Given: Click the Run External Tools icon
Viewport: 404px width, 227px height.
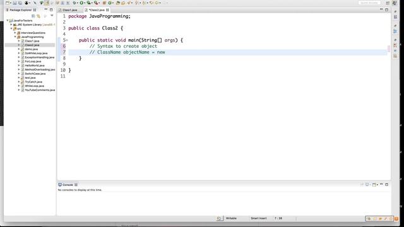Looking at the screenshot, I should [x=95, y=3].
